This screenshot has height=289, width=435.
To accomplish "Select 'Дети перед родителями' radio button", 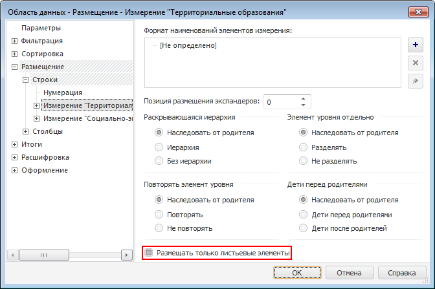I will (x=302, y=214).
